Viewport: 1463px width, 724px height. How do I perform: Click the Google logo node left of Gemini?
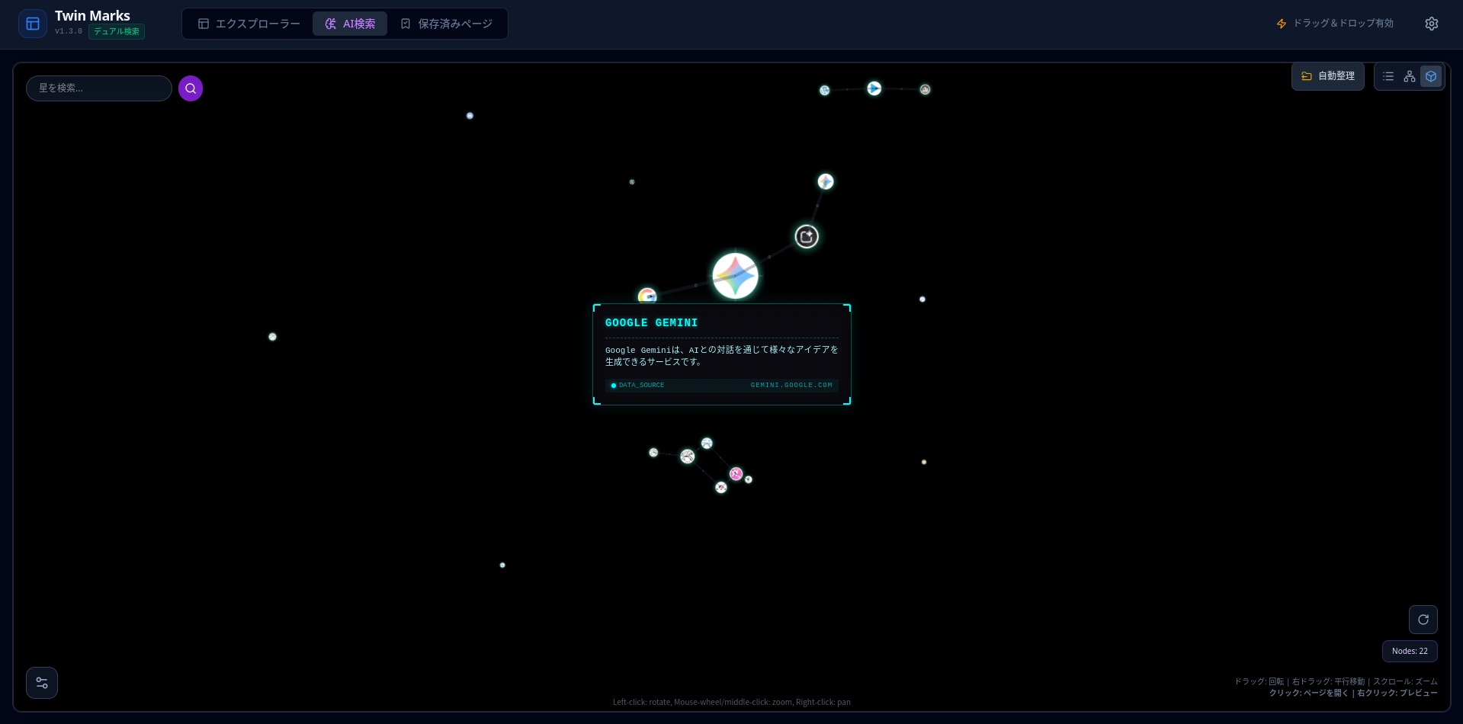click(x=647, y=296)
